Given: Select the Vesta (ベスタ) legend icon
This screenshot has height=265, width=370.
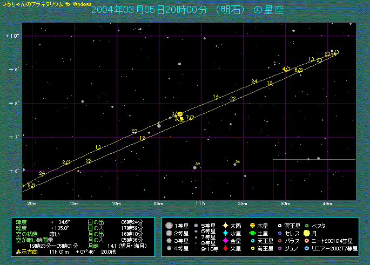Looking at the screenshot, I should pos(307,226).
